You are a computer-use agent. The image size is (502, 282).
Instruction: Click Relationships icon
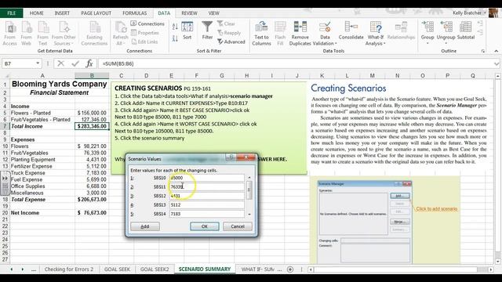401,31
